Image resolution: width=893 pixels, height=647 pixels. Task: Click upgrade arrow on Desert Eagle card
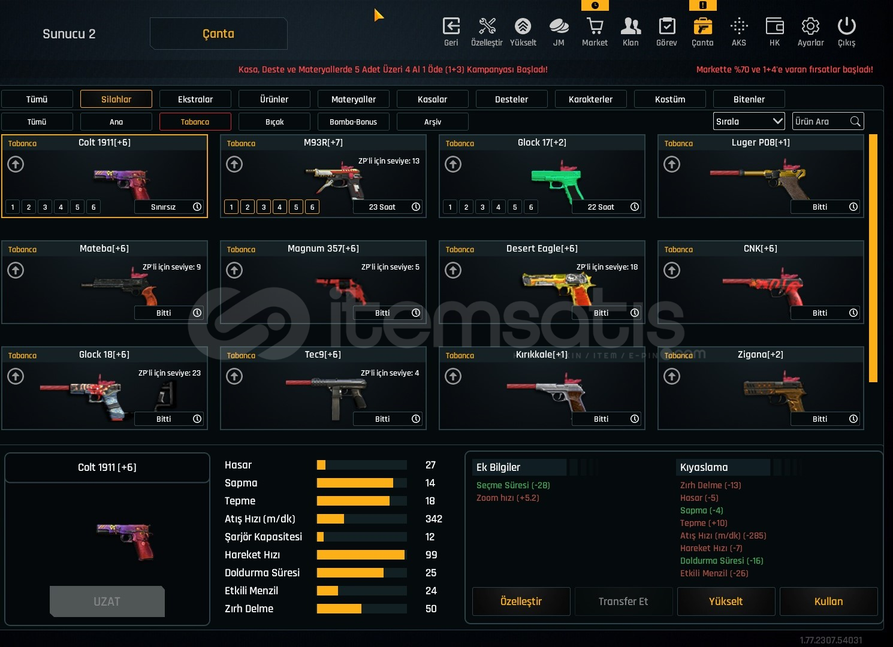pyautogui.click(x=453, y=270)
